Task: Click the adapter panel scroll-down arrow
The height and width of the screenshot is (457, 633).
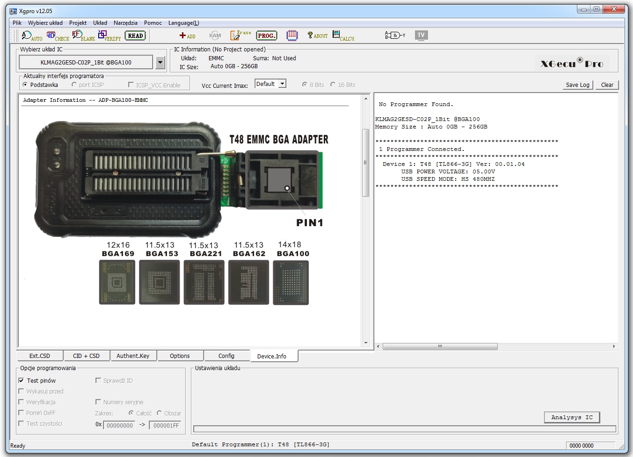Action: tap(366, 343)
